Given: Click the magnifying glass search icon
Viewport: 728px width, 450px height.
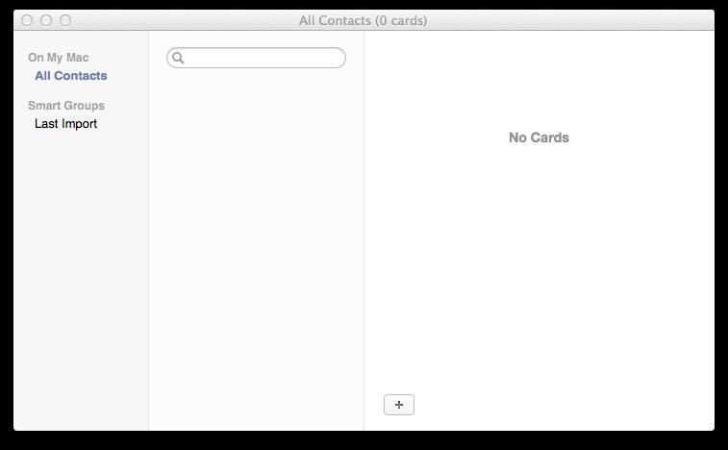Looking at the screenshot, I should click(x=178, y=58).
